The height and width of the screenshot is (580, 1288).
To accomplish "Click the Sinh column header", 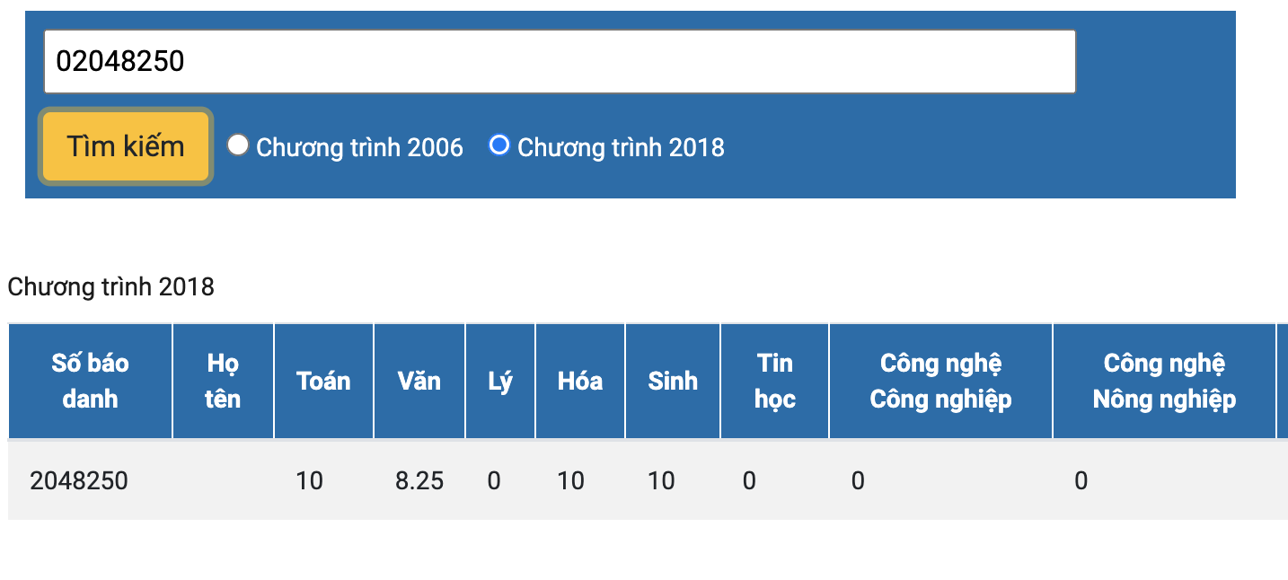I will pos(673,381).
